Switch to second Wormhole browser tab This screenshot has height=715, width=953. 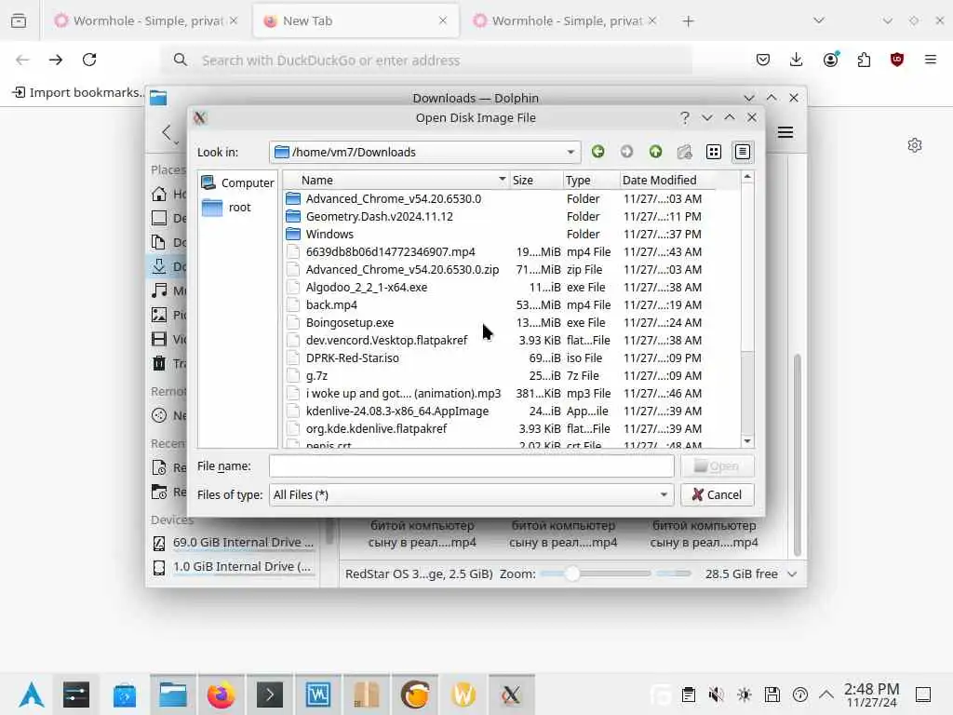pos(565,20)
